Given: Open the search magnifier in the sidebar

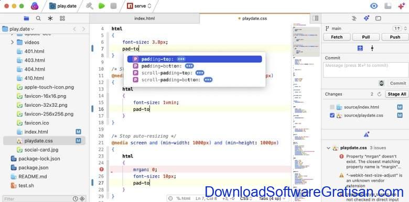Looking at the screenshot, I should [38, 18].
